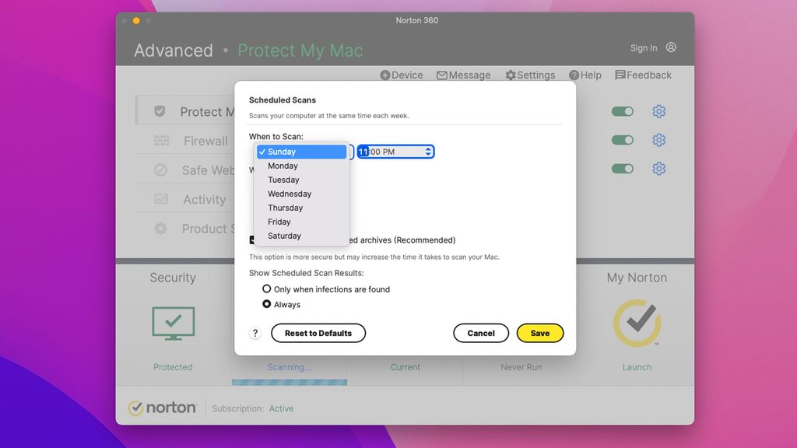Open the Message center envelope icon
The image size is (797, 448).
(463, 75)
